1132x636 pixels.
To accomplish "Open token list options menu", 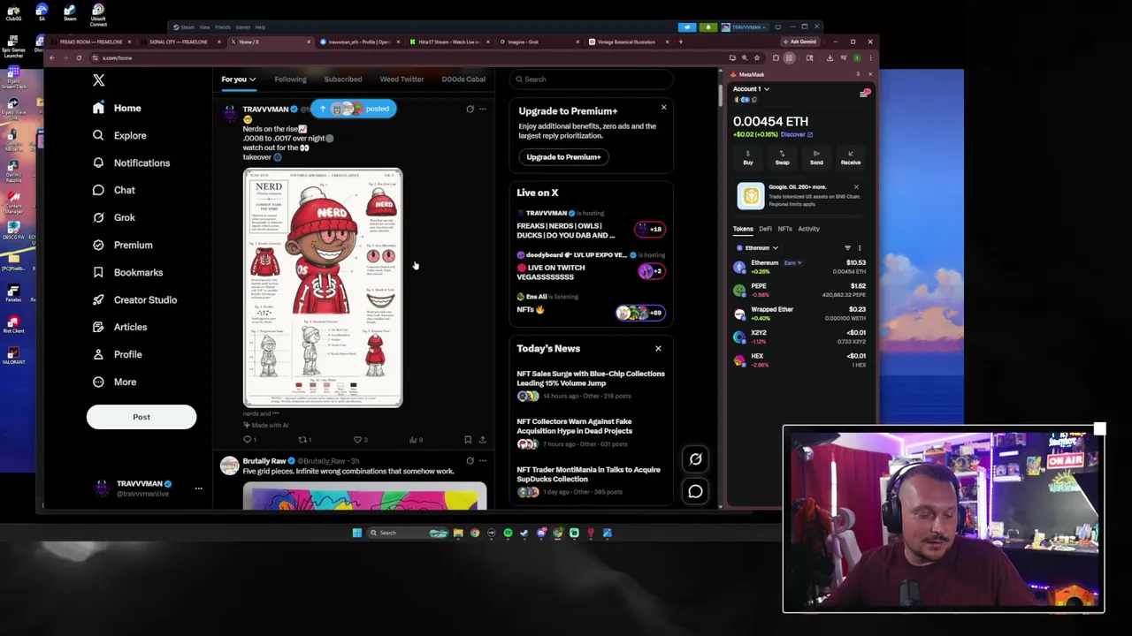I will pos(860,248).
